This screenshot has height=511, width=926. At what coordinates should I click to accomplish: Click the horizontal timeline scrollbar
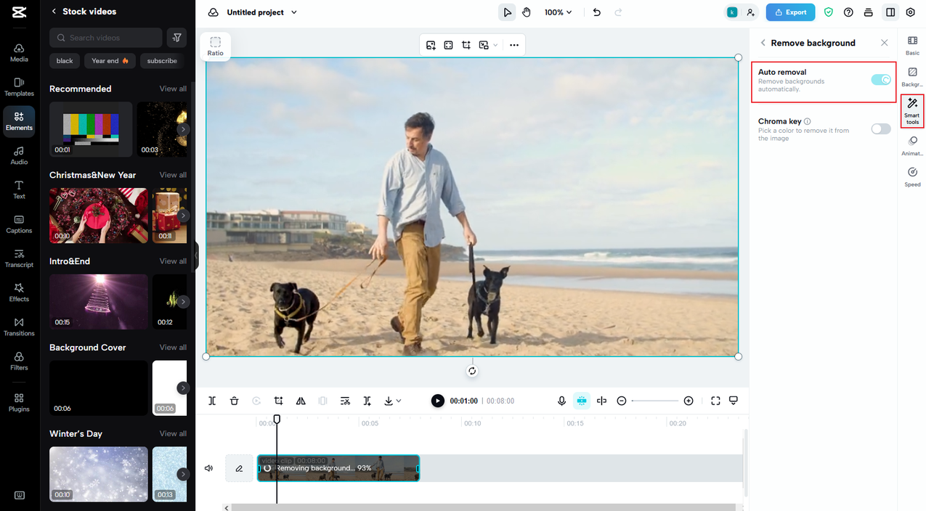[x=484, y=507]
